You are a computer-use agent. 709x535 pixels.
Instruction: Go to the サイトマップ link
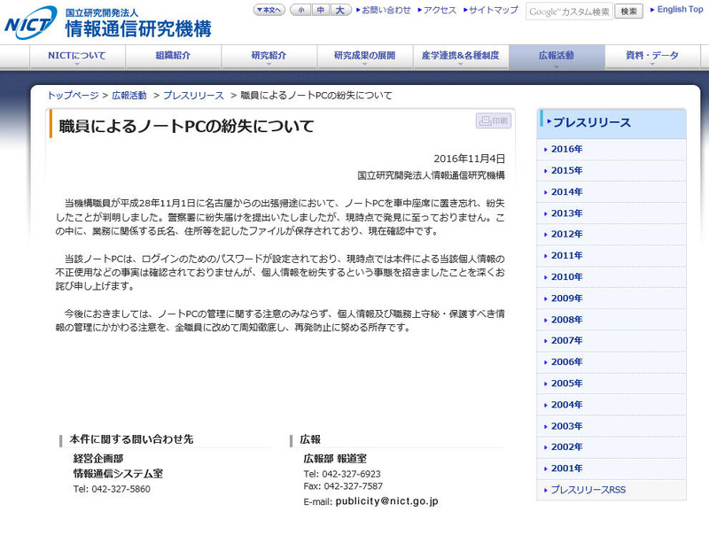[x=492, y=11]
